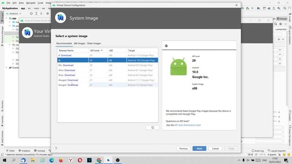Image resolution: width=292 pixels, height=164 pixels.
Task: Open the Layout Inspector
Action: pyautogui.click(x=277, y=151)
